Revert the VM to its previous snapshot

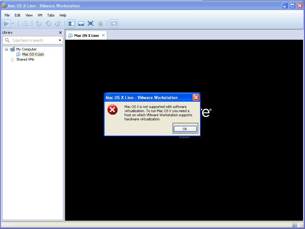click(48, 24)
